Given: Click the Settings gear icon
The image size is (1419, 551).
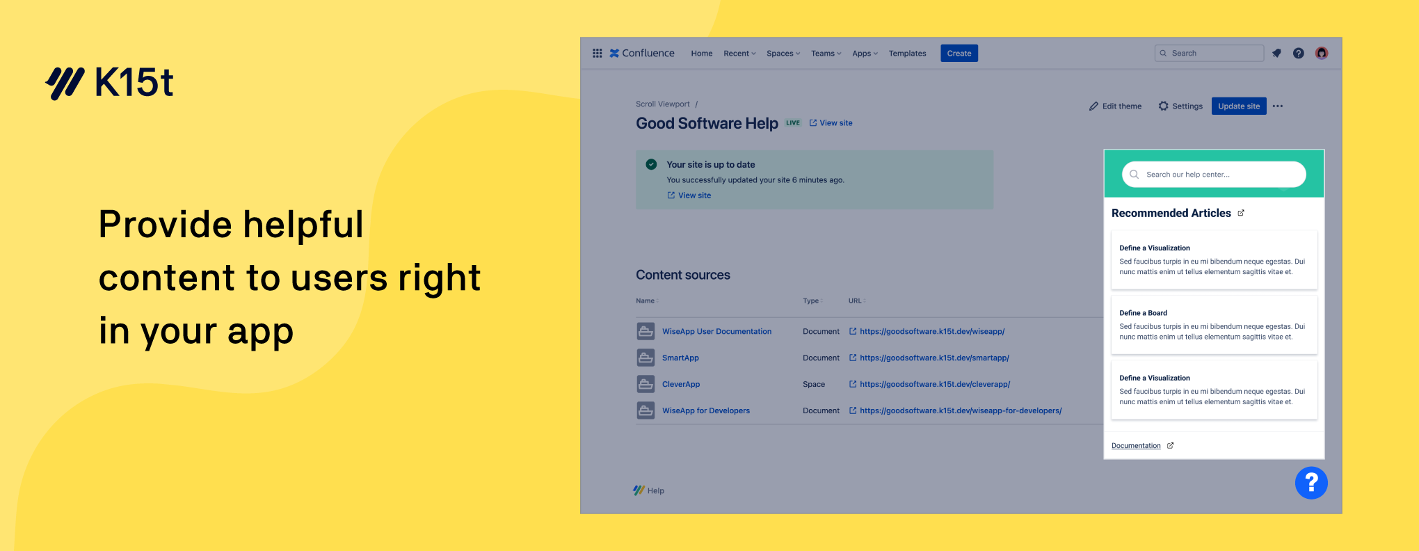Looking at the screenshot, I should tap(1163, 106).
